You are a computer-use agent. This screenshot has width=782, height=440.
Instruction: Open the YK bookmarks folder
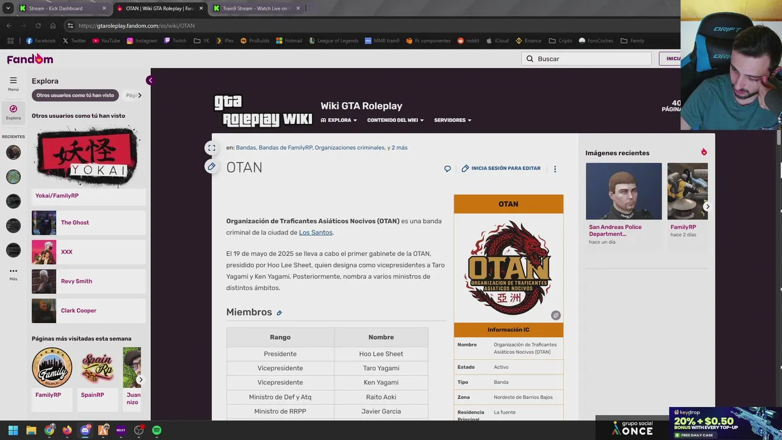pos(202,41)
